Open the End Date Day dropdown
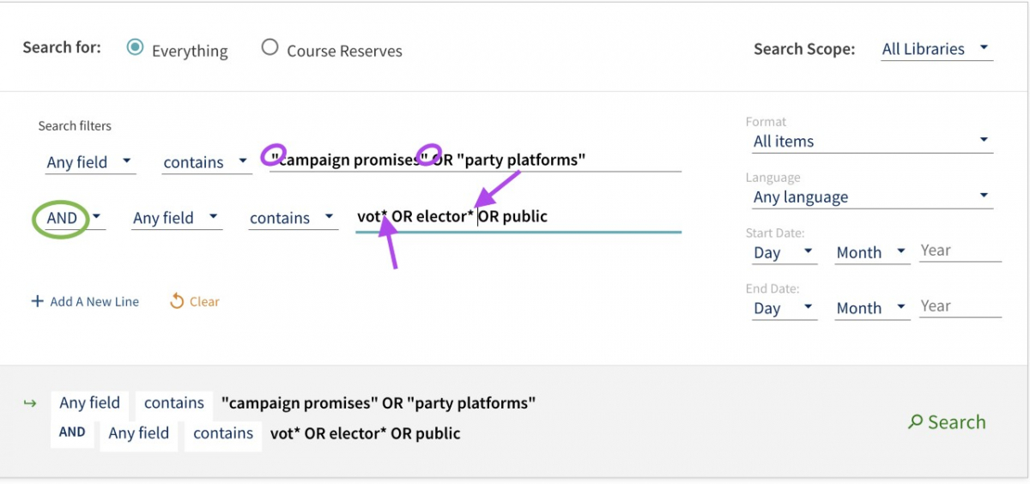This screenshot has height=484, width=1030. [x=782, y=308]
